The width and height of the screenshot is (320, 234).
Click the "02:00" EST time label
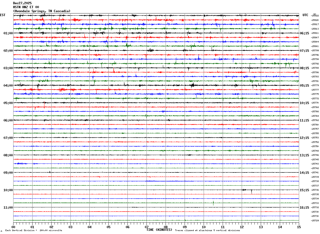point(8,51)
